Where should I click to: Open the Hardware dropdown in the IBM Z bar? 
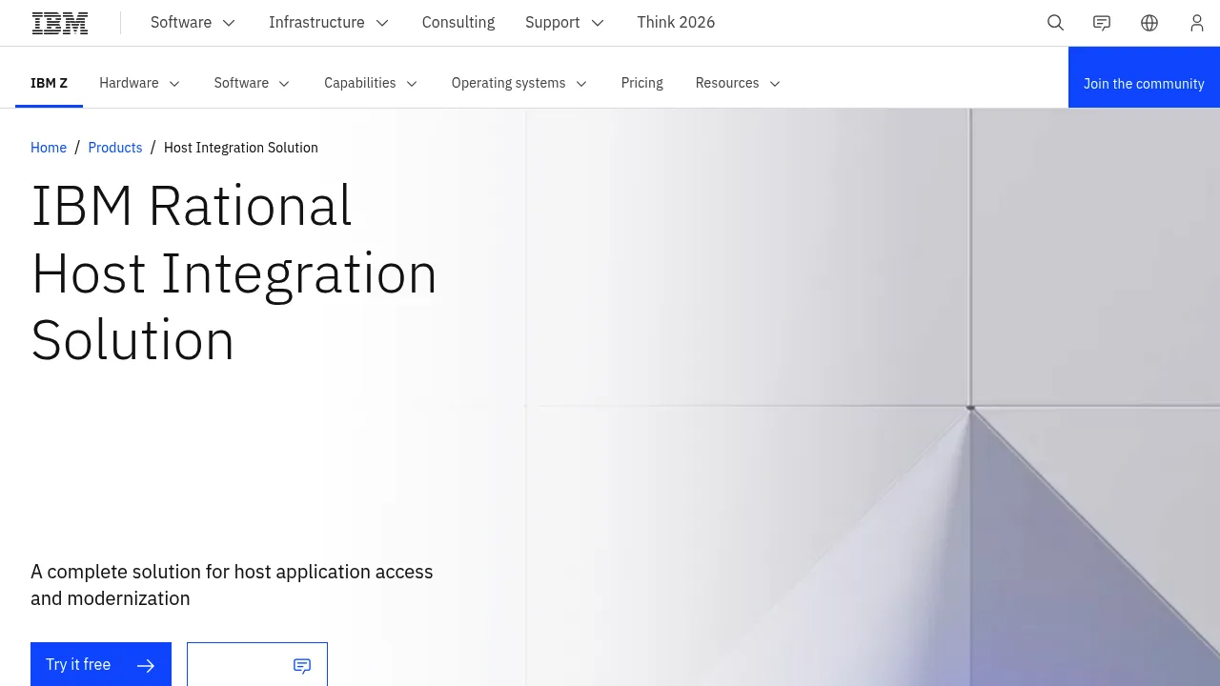point(139,83)
